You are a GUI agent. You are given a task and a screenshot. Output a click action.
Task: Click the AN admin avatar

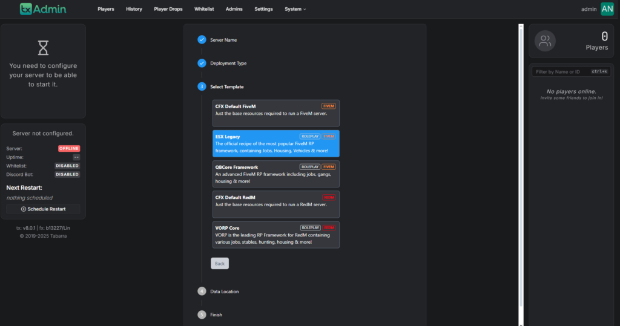click(x=607, y=8)
